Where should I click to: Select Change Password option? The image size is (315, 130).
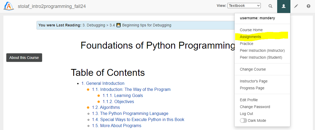255,107
